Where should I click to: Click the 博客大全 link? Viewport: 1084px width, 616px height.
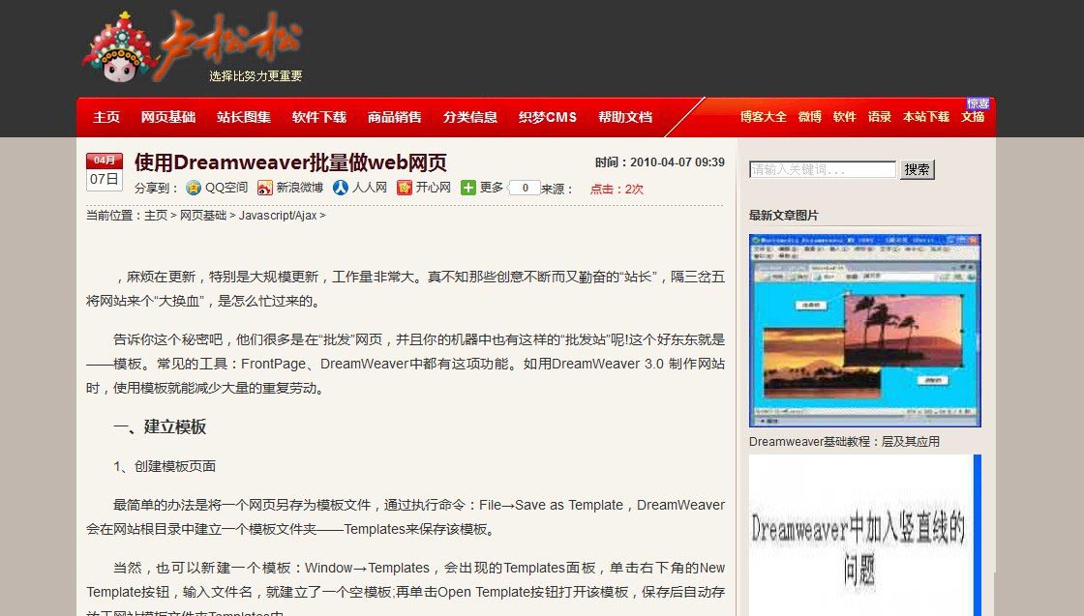point(764,117)
